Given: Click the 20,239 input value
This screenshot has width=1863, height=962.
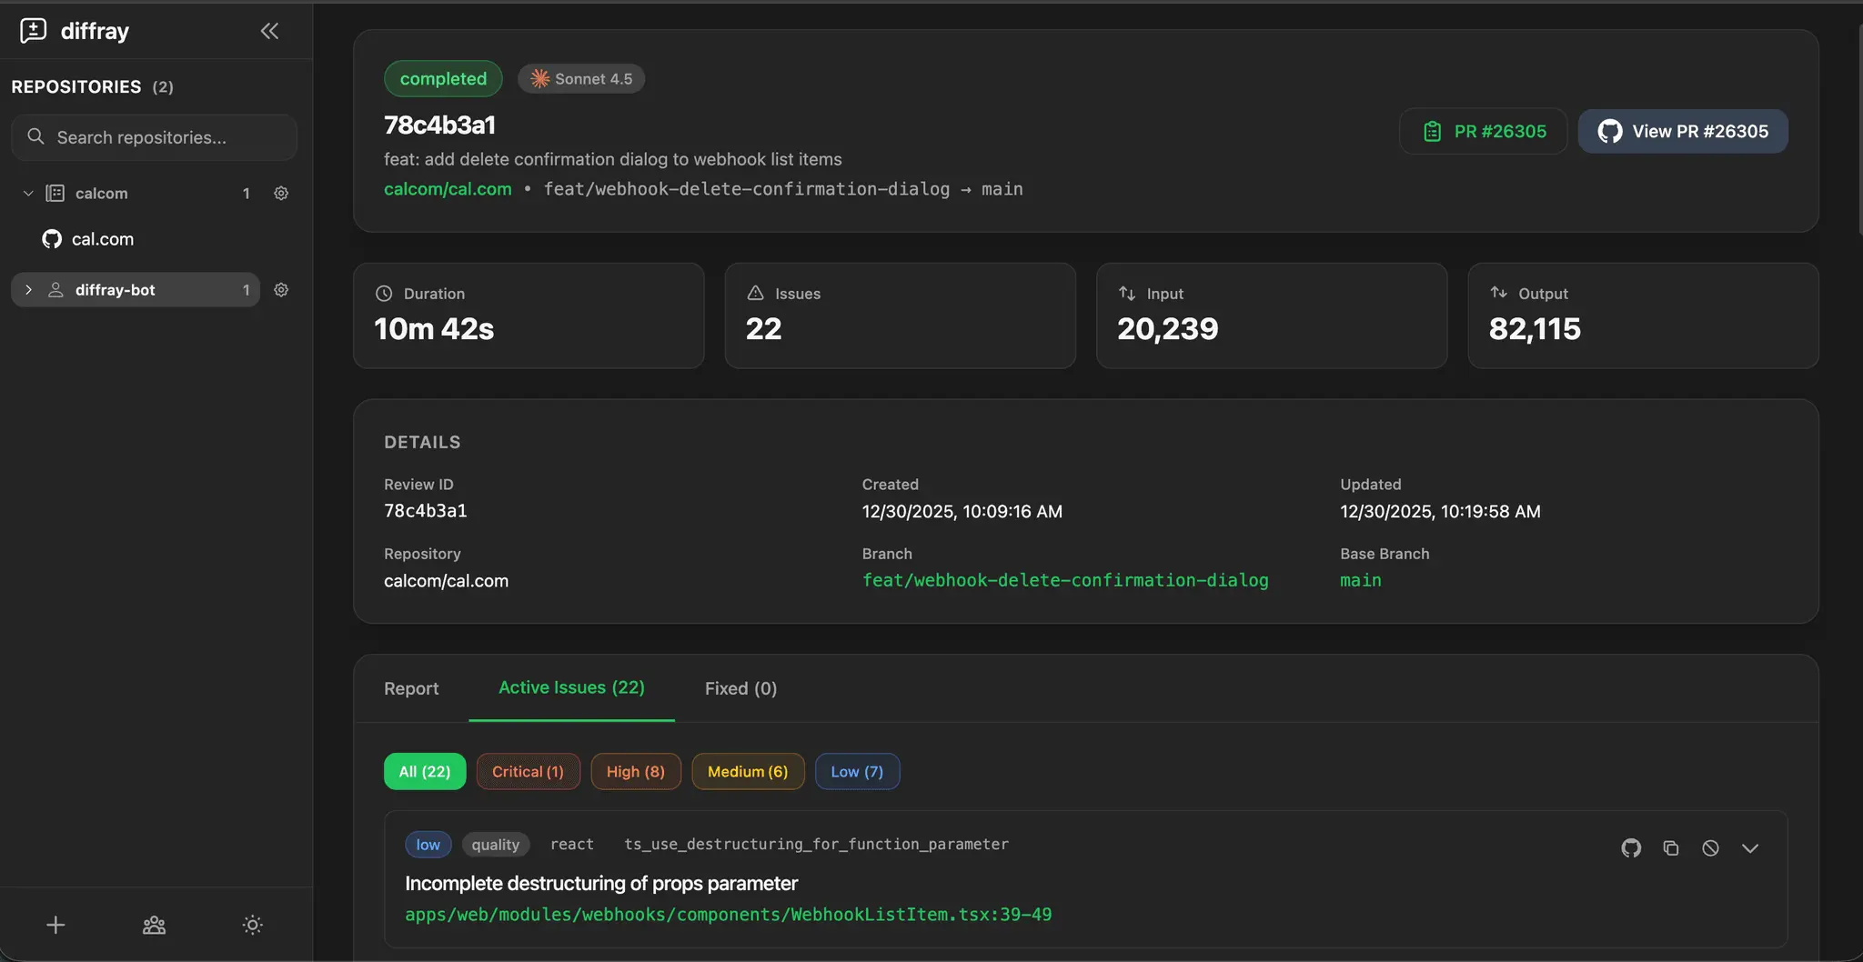Looking at the screenshot, I should (1168, 328).
